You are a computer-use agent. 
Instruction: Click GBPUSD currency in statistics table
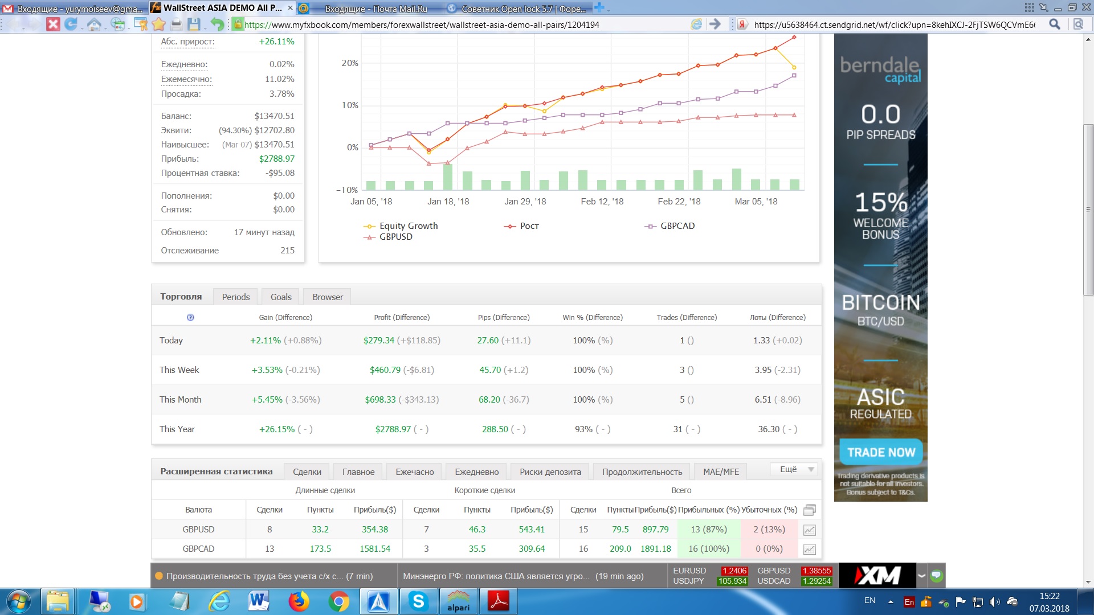click(198, 530)
